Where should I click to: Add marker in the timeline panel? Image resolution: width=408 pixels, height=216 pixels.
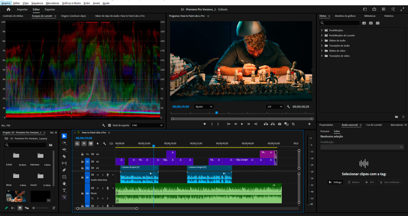point(98,144)
